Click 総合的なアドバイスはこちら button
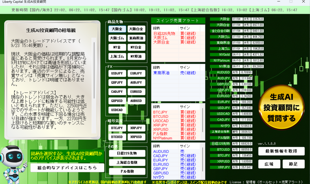The image size is (310, 184). [67, 168]
